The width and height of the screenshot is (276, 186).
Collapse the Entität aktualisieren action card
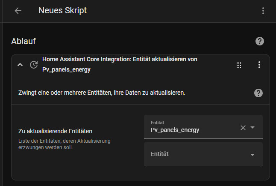[20, 65]
